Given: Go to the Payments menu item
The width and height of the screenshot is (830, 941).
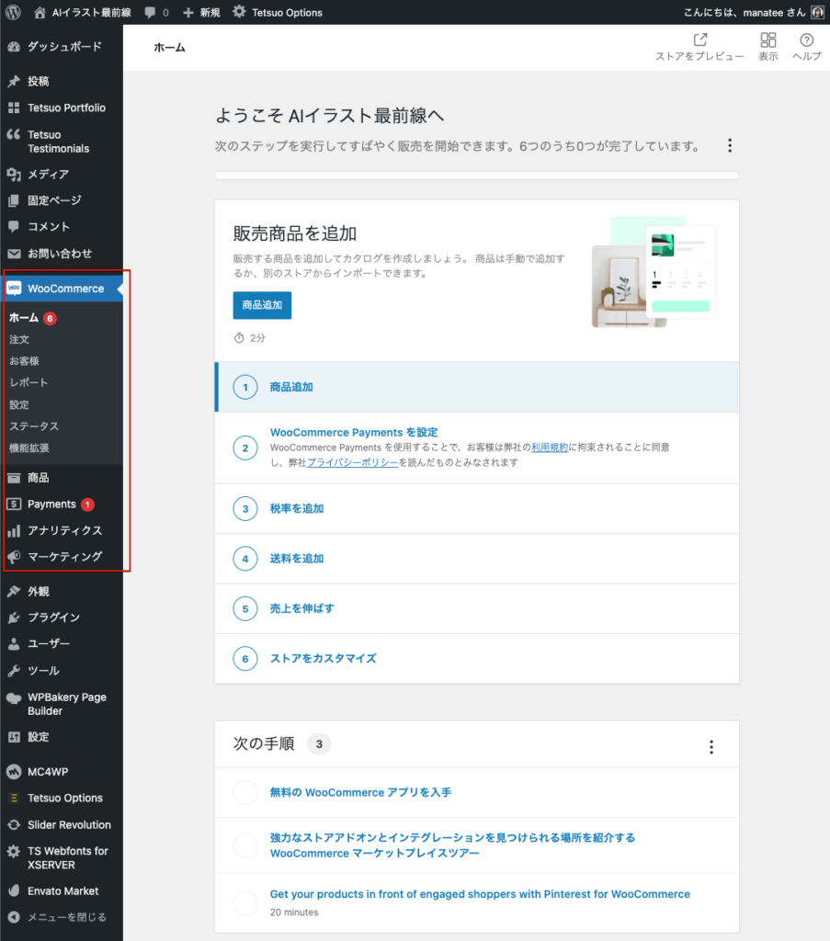Looking at the screenshot, I should 51,505.
